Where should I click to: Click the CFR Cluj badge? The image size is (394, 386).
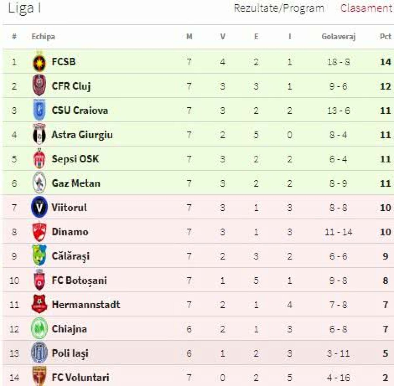39,86
